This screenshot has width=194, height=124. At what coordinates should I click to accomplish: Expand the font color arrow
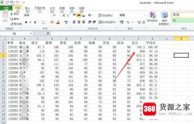(x=61, y=22)
